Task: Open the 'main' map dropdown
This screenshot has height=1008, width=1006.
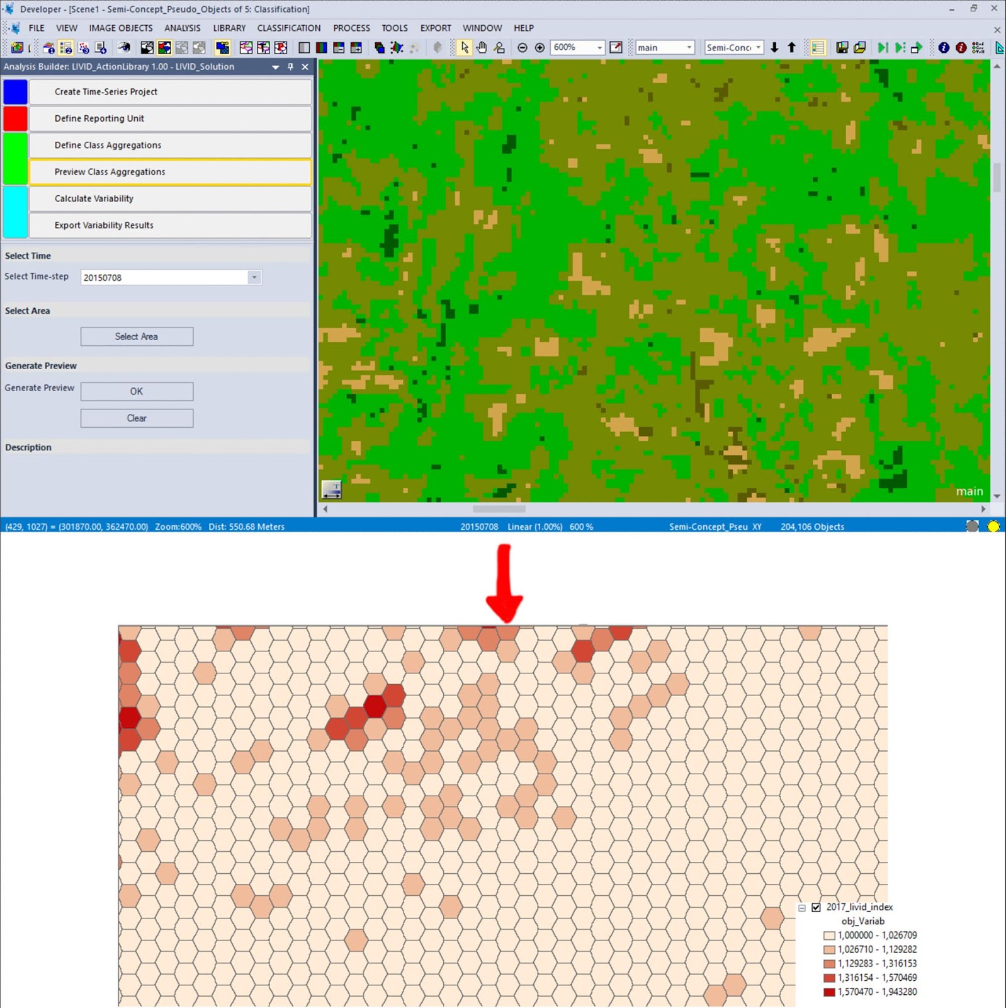Action: click(689, 48)
